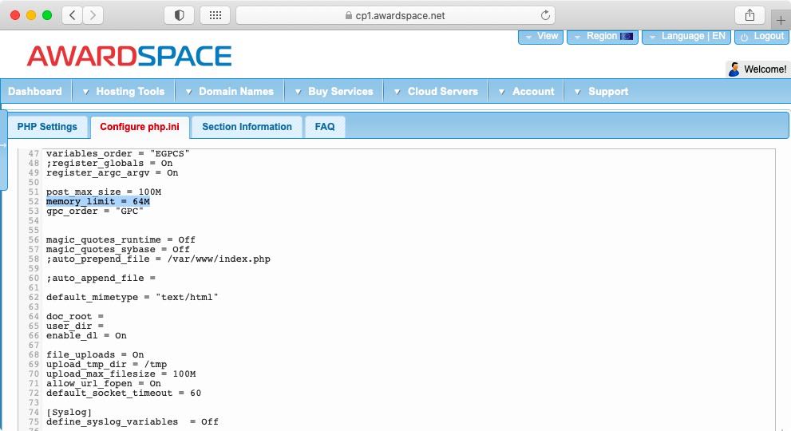Click the cp1.awardspace.net address field
This screenshot has height=431, width=791.
point(396,15)
